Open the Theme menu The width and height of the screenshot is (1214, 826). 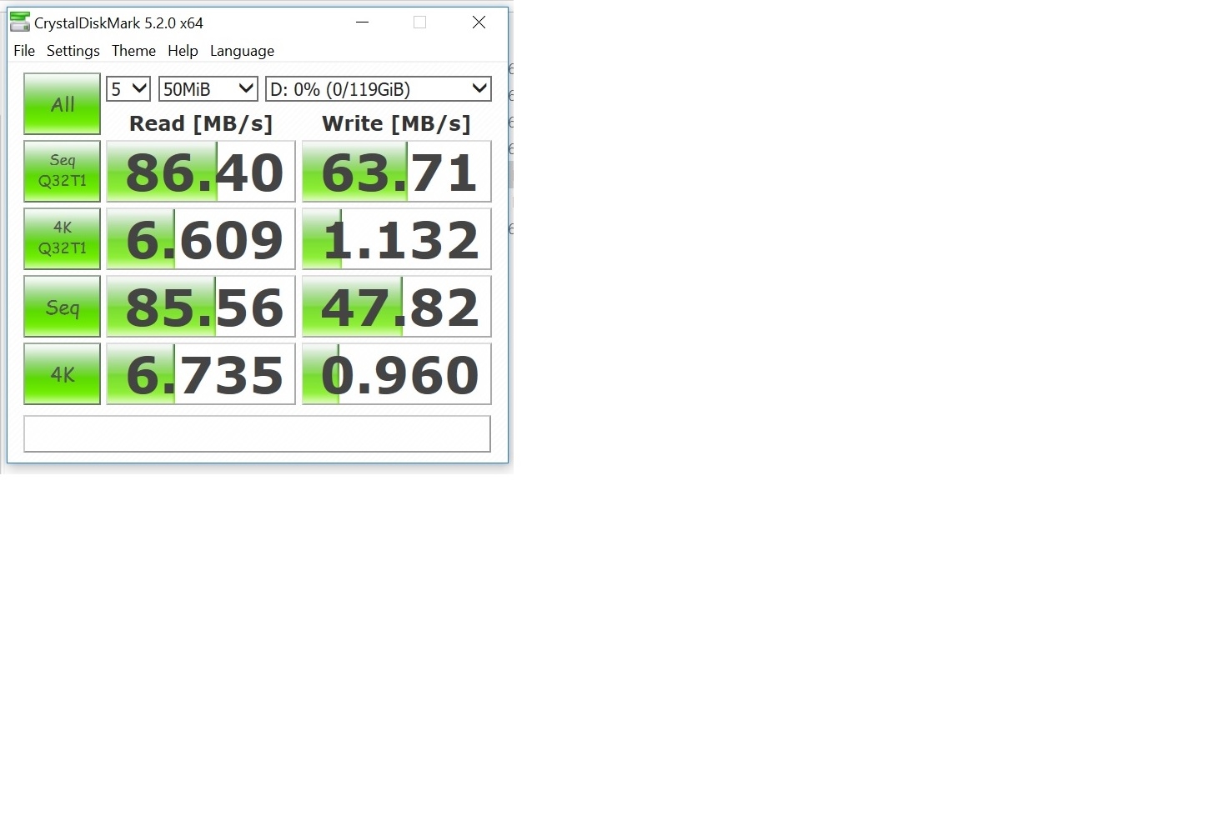[133, 51]
